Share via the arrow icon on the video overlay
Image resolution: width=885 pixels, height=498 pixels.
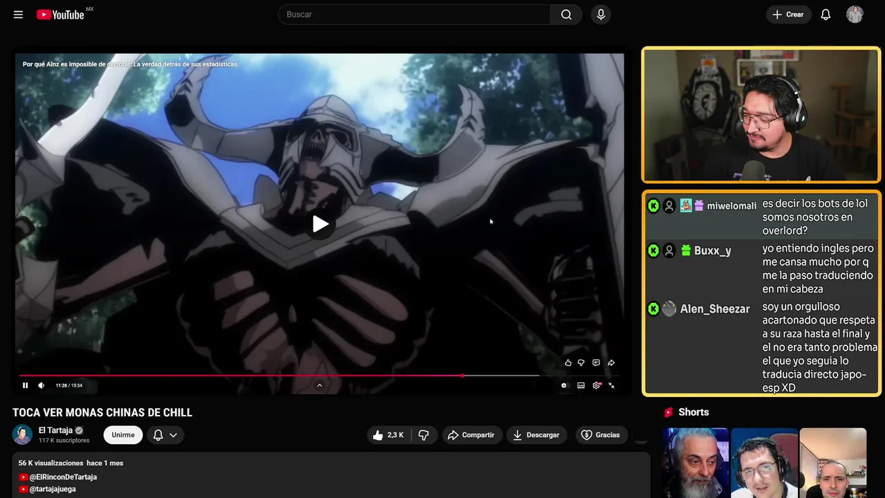[611, 362]
